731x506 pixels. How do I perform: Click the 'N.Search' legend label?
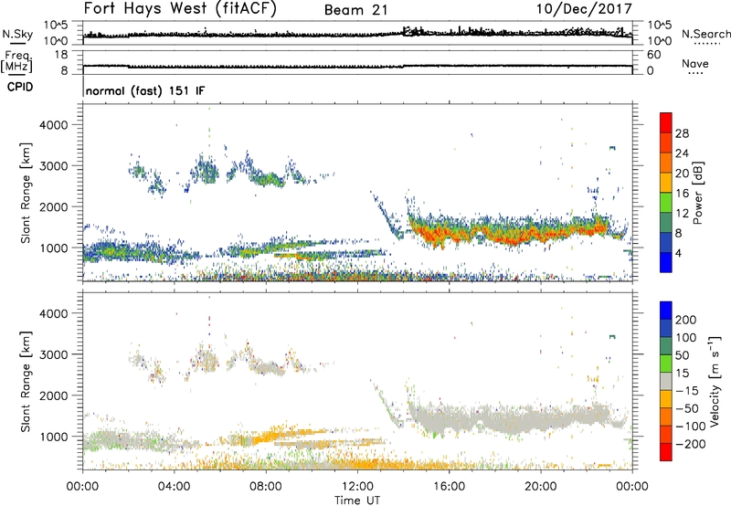click(705, 34)
